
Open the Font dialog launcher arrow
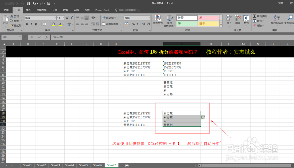(x=73, y=31)
